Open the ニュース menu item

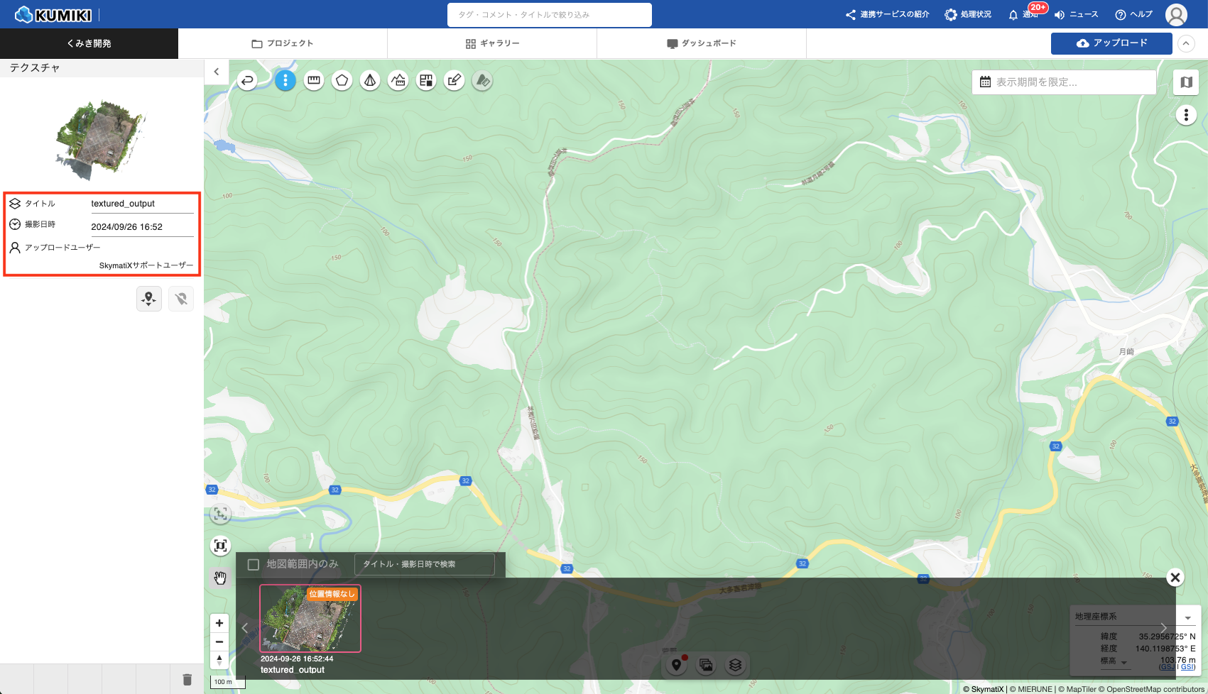pos(1077,14)
